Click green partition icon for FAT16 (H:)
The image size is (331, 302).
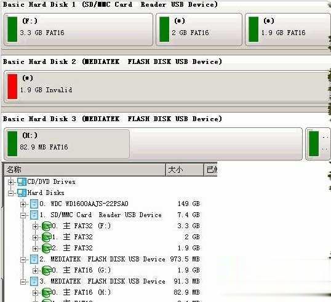46,293
